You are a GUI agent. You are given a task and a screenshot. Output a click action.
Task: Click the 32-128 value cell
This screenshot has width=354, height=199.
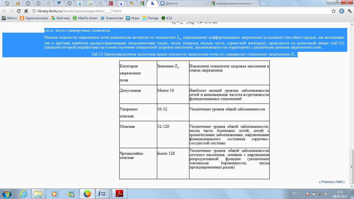(x=173, y=134)
